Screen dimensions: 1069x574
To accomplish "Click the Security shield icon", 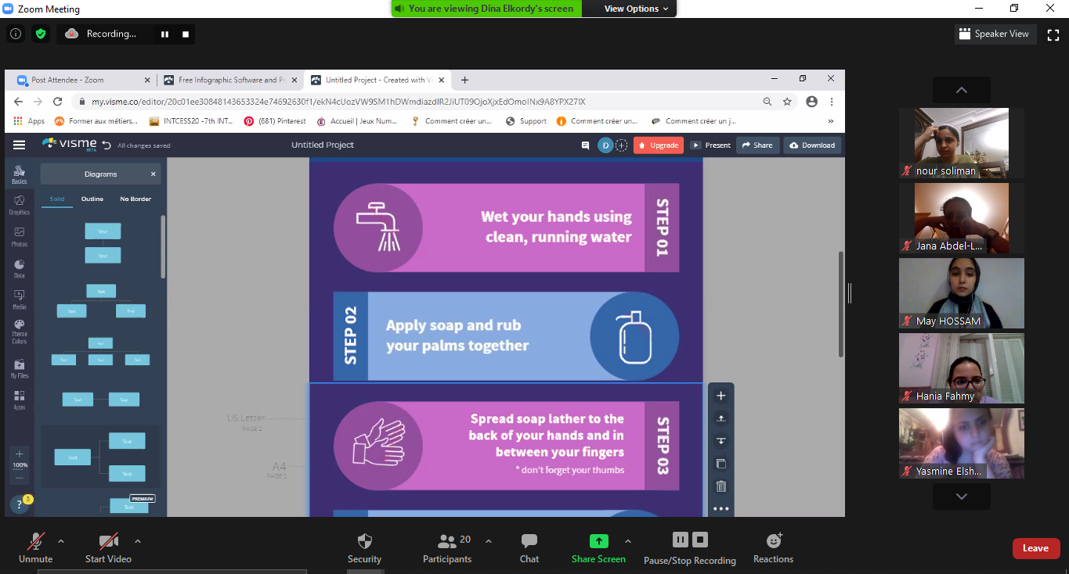I will (364, 541).
